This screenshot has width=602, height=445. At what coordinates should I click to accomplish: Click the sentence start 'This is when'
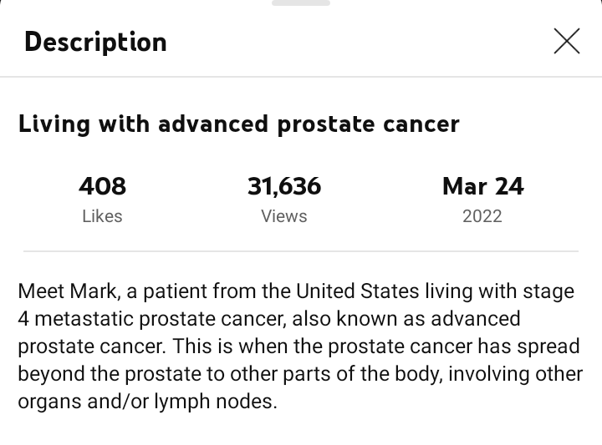click(205, 346)
